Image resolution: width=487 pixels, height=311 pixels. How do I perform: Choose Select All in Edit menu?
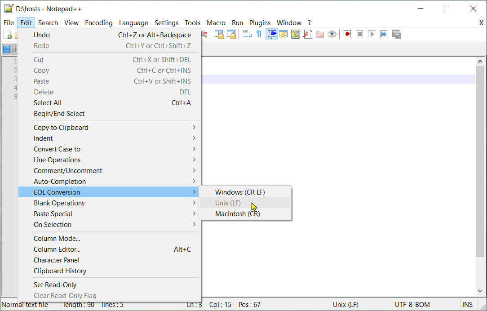pyautogui.click(x=109, y=103)
